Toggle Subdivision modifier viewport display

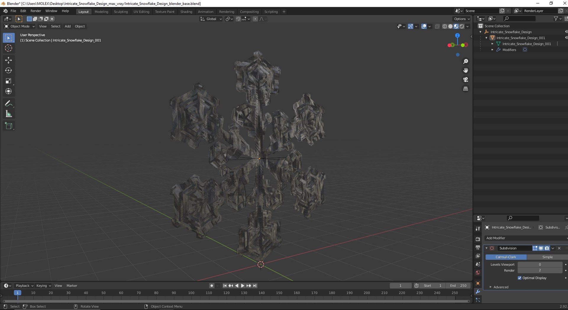click(x=541, y=248)
